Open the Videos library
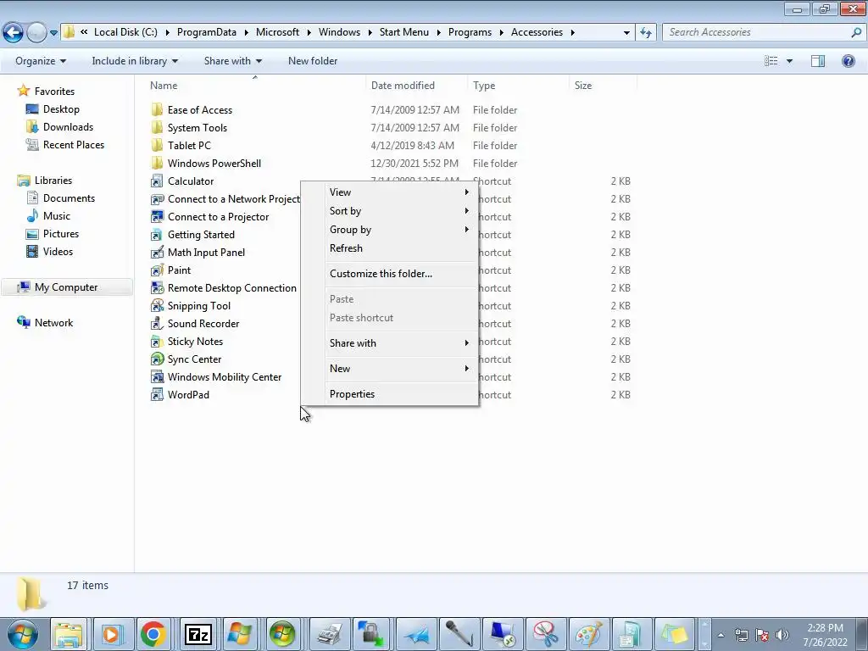Image resolution: width=868 pixels, height=651 pixels. pyautogui.click(x=58, y=251)
